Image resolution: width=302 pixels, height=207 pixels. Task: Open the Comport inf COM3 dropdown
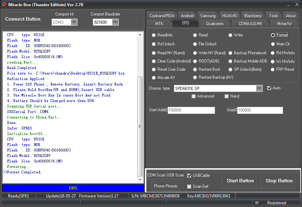point(74,22)
